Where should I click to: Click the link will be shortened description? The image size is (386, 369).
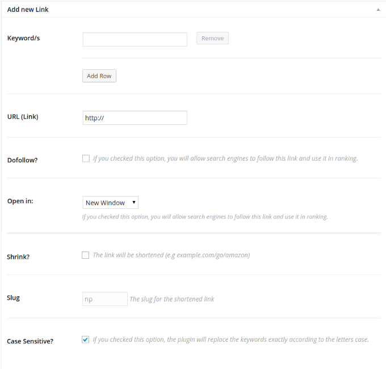pyautogui.click(x=171, y=255)
